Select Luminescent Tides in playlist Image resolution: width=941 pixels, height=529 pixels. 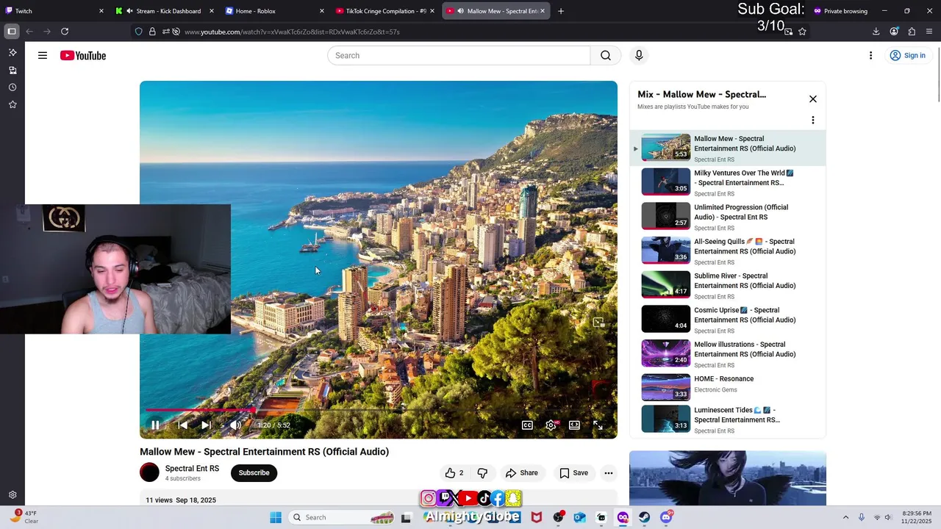(x=728, y=420)
